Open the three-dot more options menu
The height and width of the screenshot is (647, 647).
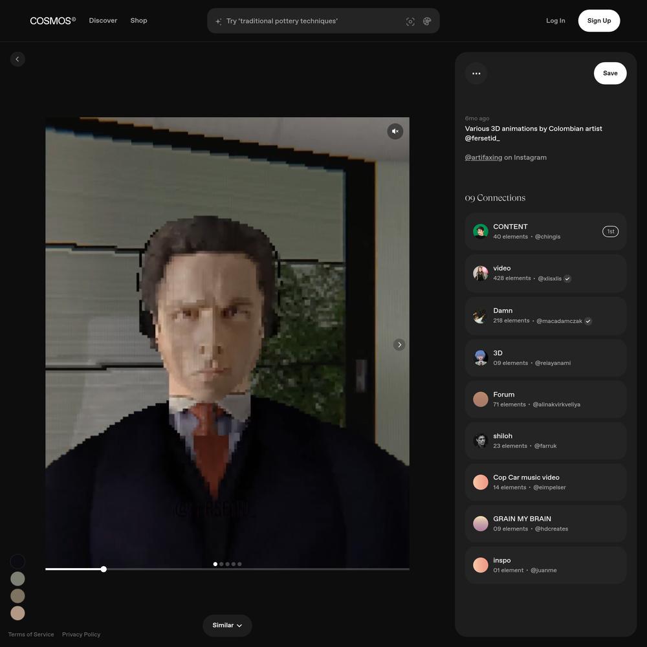[x=476, y=74]
